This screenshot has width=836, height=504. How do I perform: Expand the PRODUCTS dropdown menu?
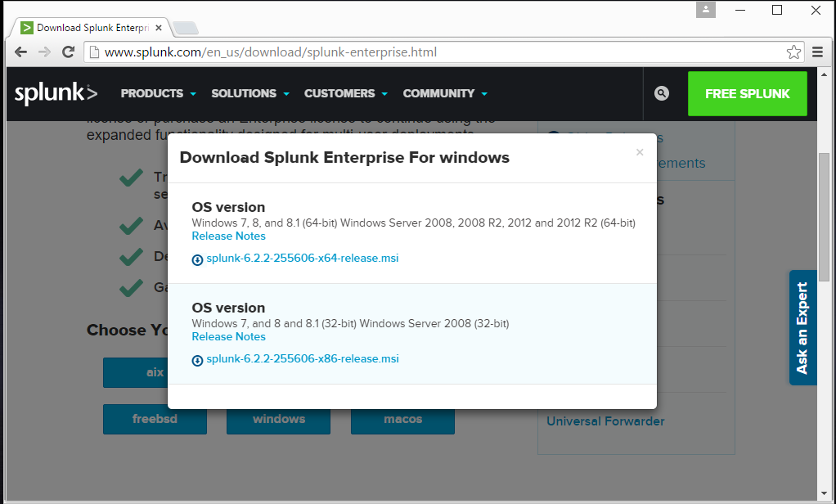(159, 93)
